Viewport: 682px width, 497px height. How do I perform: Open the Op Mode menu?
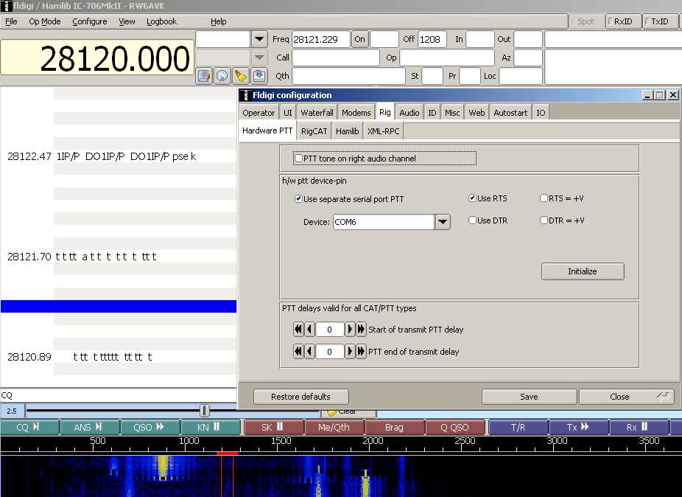tap(45, 21)
